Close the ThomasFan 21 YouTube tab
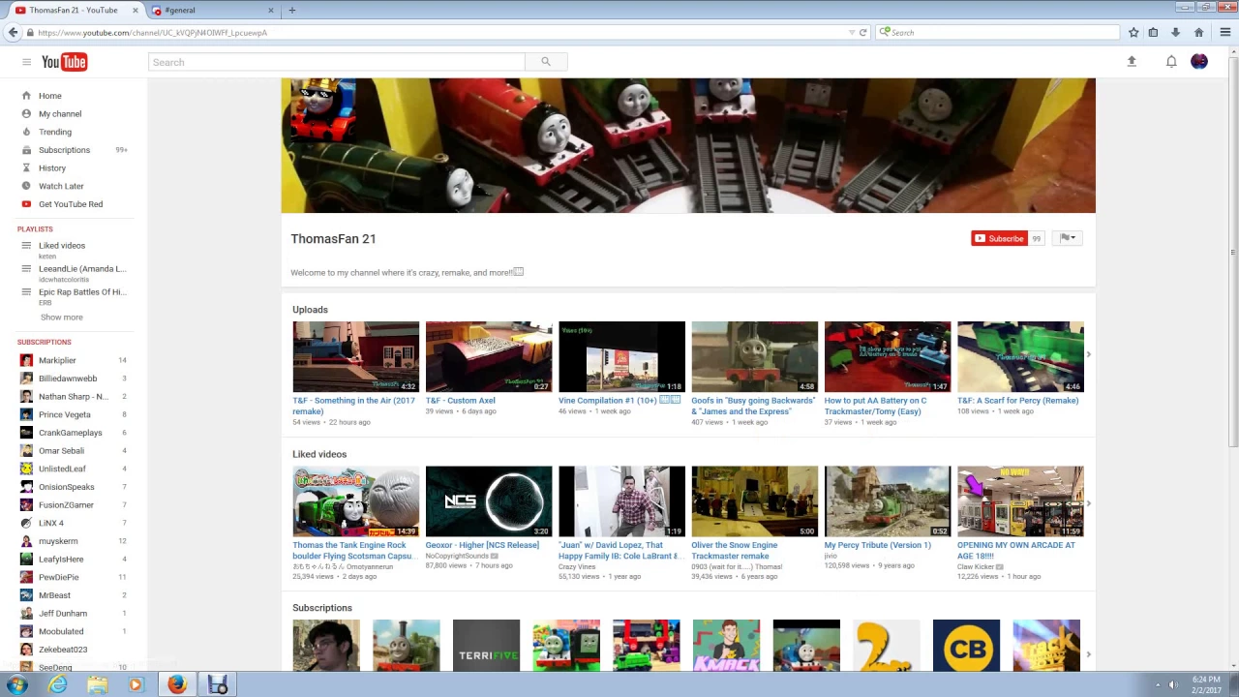 click(x=136, y=10)
